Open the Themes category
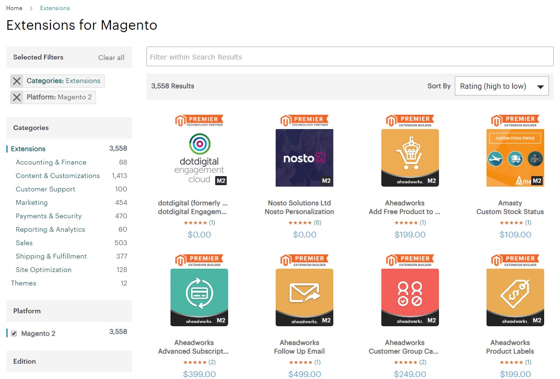Viewport: 560px width, 379px height. [24, 283]
